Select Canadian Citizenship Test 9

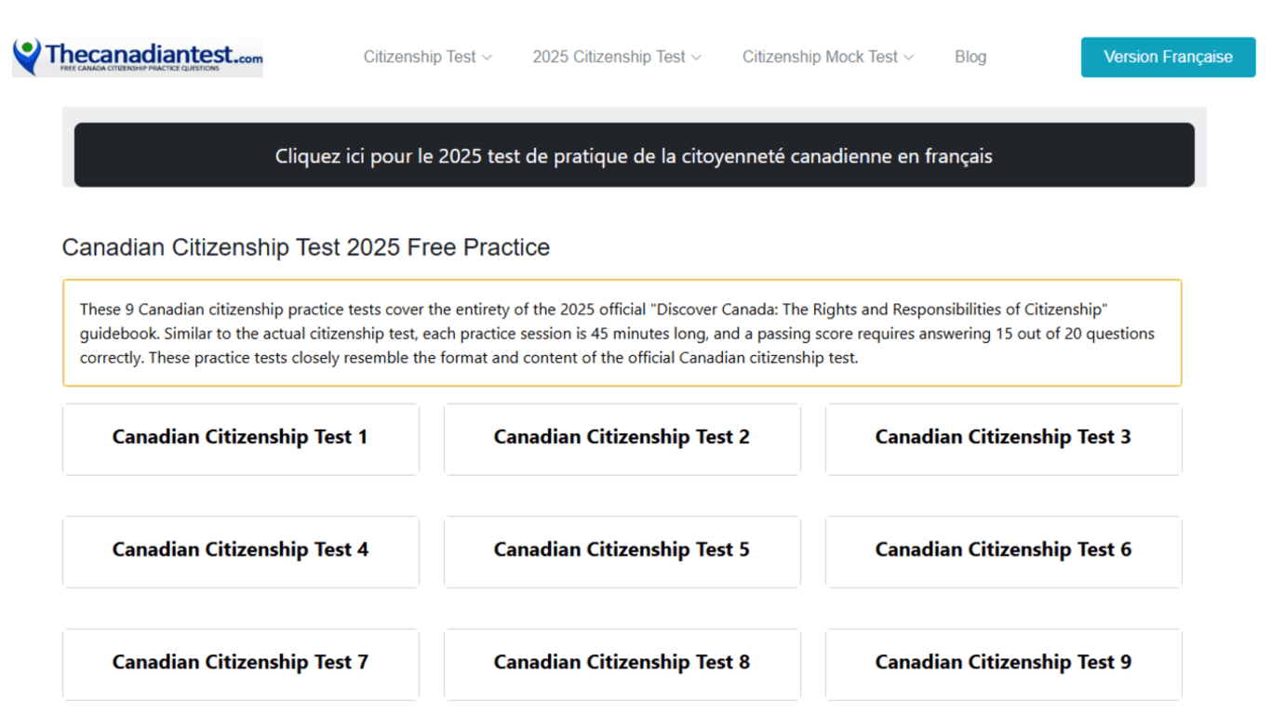[x=1003, y=663]
